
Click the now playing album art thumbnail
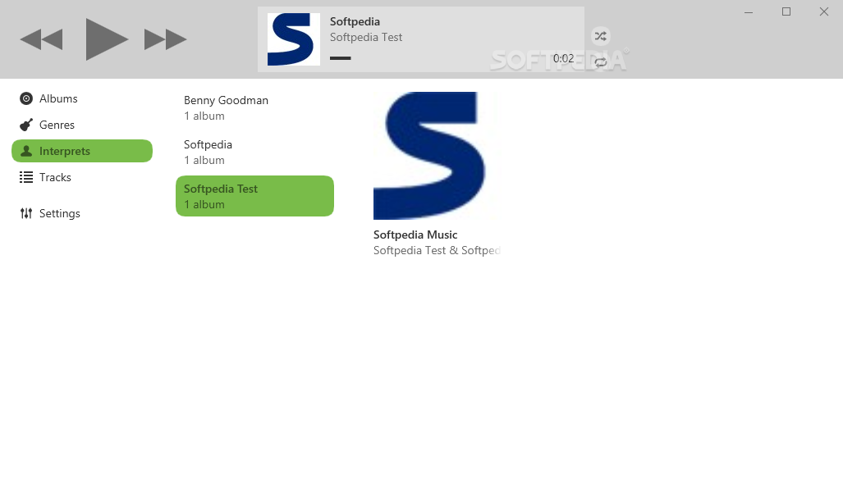pos(294,39)
